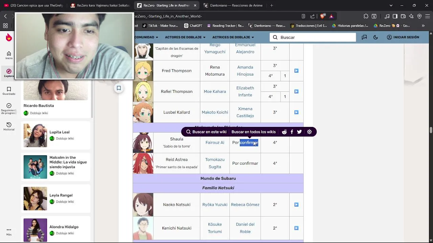Screen dimensions: 433x243
Task: Expand Actrices de Doblaje dropdown
Action: [x=233, y=37]
